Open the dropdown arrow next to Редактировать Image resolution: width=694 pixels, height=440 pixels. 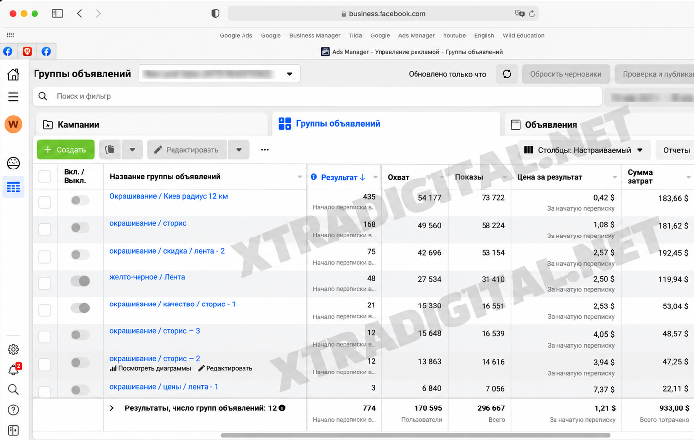pos(239,149)
